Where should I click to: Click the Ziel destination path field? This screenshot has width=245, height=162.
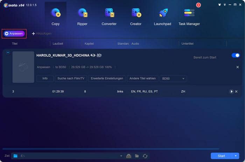click(x=67, y=156)
